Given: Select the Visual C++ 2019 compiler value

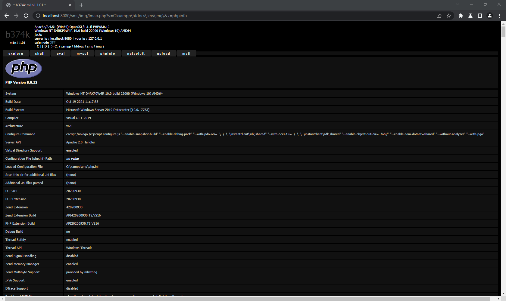Looking at the screenshot, I should click(x=79, y=118).
